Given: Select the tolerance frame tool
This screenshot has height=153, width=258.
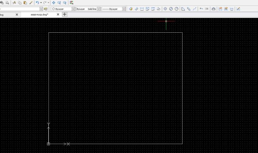Looking at the screenshot, I should click(x=207, y=9).
